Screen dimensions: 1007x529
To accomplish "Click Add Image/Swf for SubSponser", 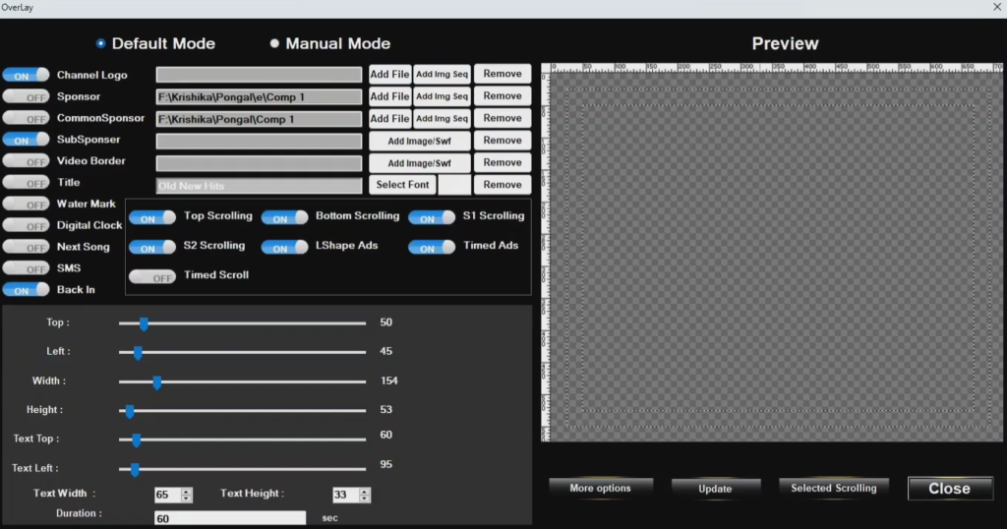I will (x=419, y=141).
